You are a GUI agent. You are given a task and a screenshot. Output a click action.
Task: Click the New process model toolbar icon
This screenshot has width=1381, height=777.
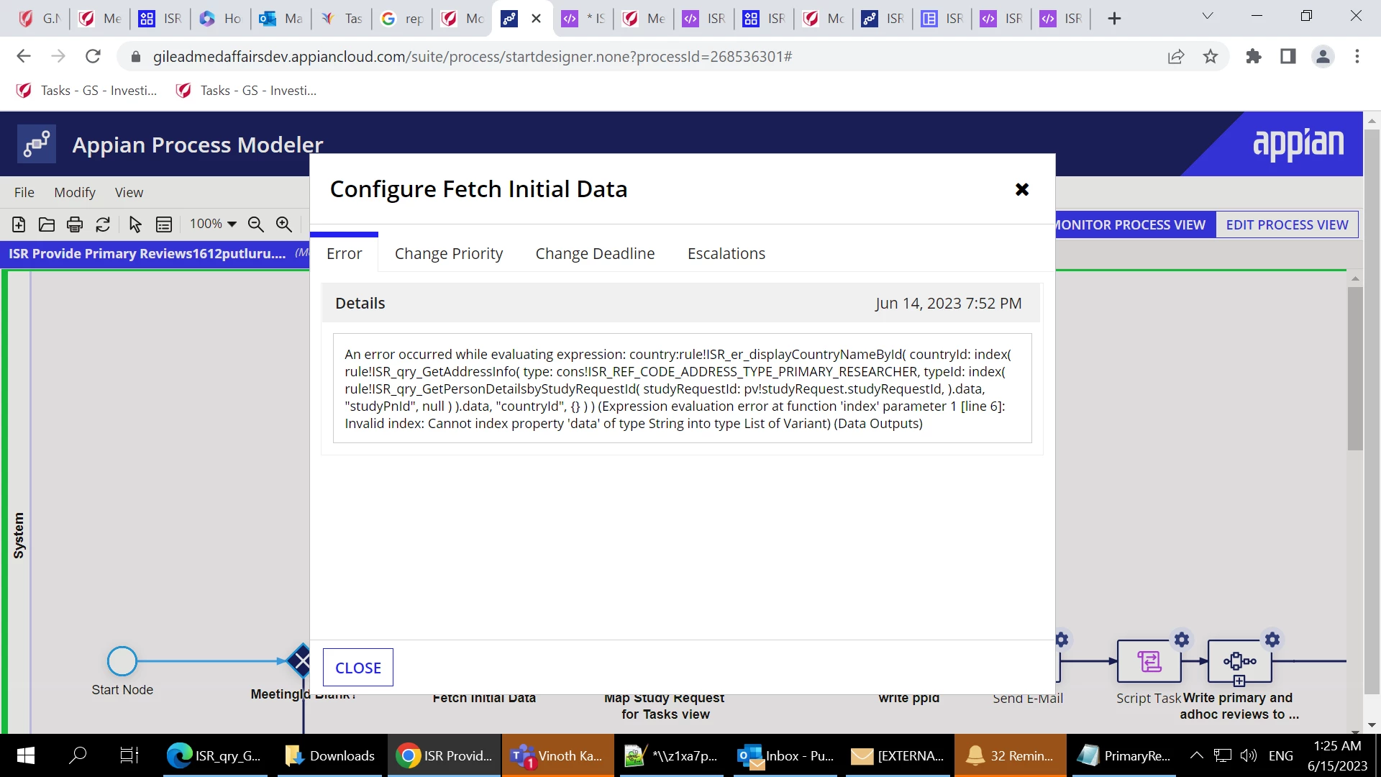[19, 224]
